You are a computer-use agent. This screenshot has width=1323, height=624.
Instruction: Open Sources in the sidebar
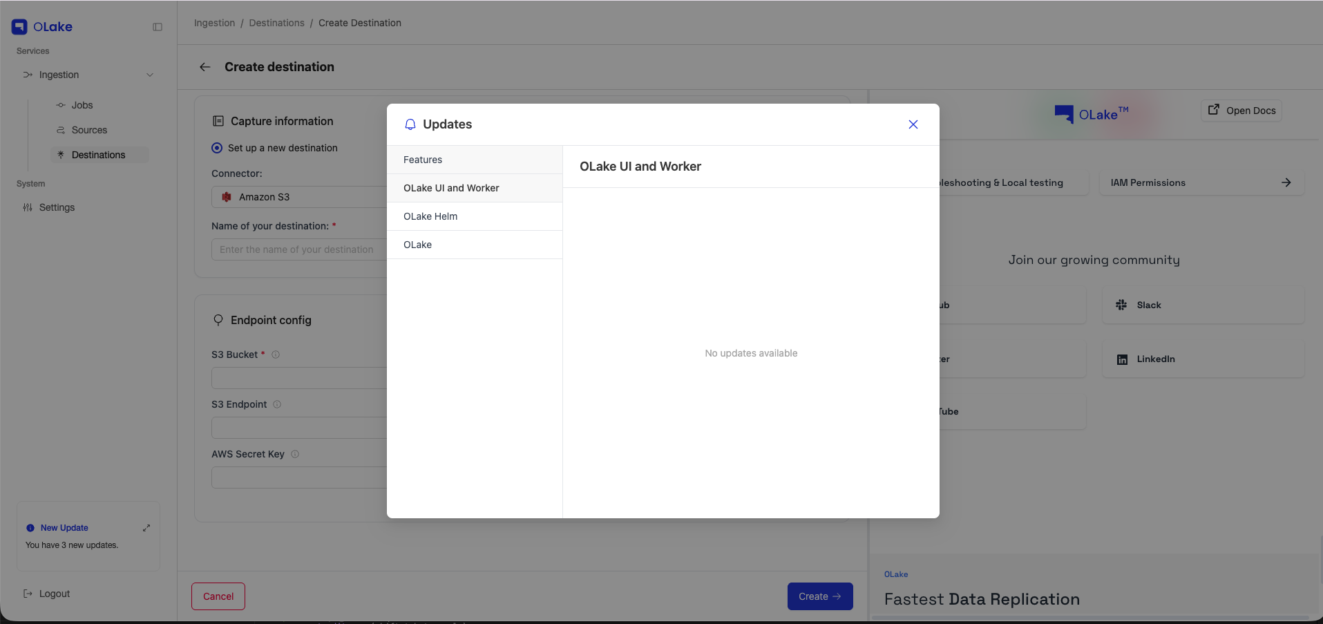pyautogui.click(x=89, y=130)
